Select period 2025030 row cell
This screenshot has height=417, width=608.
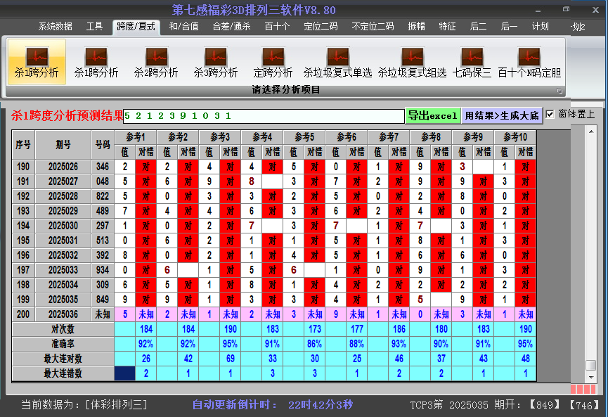pyautogui.click(x=63, y=226)
